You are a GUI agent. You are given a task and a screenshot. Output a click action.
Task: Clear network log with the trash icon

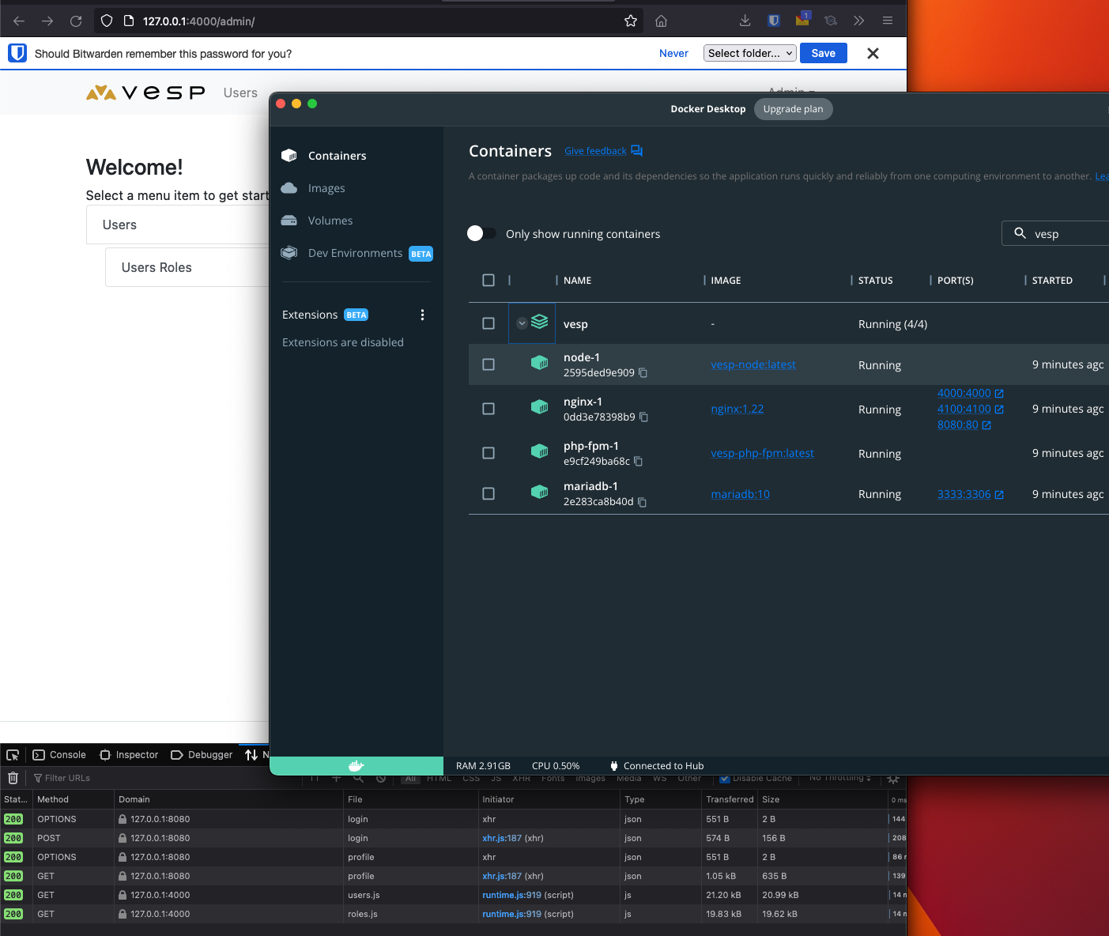[x=13, y=778]
